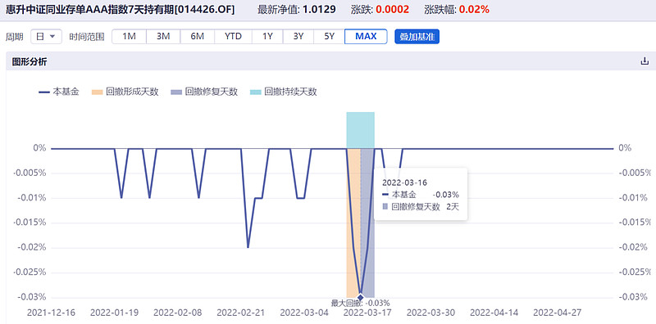
Task: Click the 最大回撤 diamond marker
Action: pos(361,297)
